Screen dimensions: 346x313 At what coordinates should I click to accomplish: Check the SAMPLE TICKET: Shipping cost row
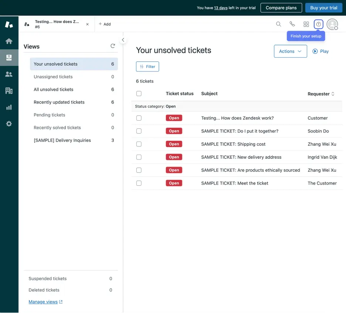click(139, 144)
